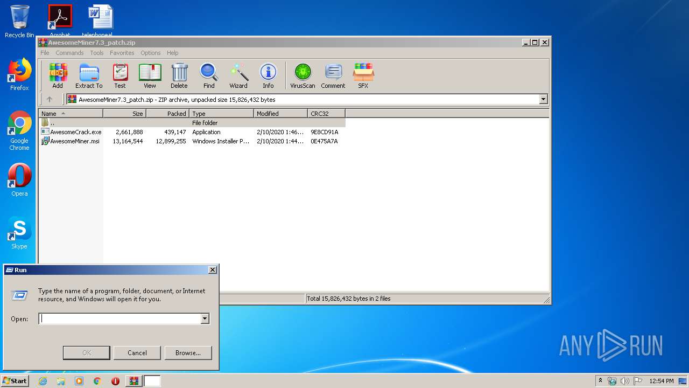
Task: Launch the Wizard wand tool
Action: 238,75
